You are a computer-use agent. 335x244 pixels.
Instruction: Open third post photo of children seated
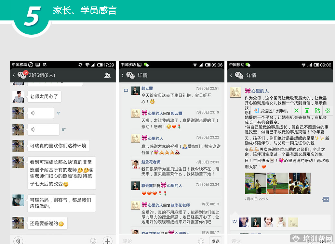click(x=300, y=183)
